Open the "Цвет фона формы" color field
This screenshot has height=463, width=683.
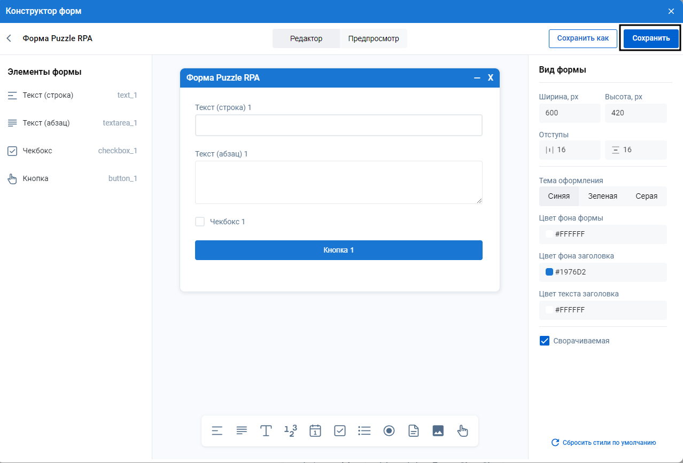[603, 234]
